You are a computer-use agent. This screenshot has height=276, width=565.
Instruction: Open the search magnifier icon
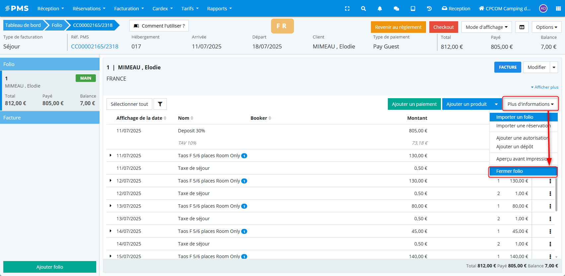[x=363, y=9]
